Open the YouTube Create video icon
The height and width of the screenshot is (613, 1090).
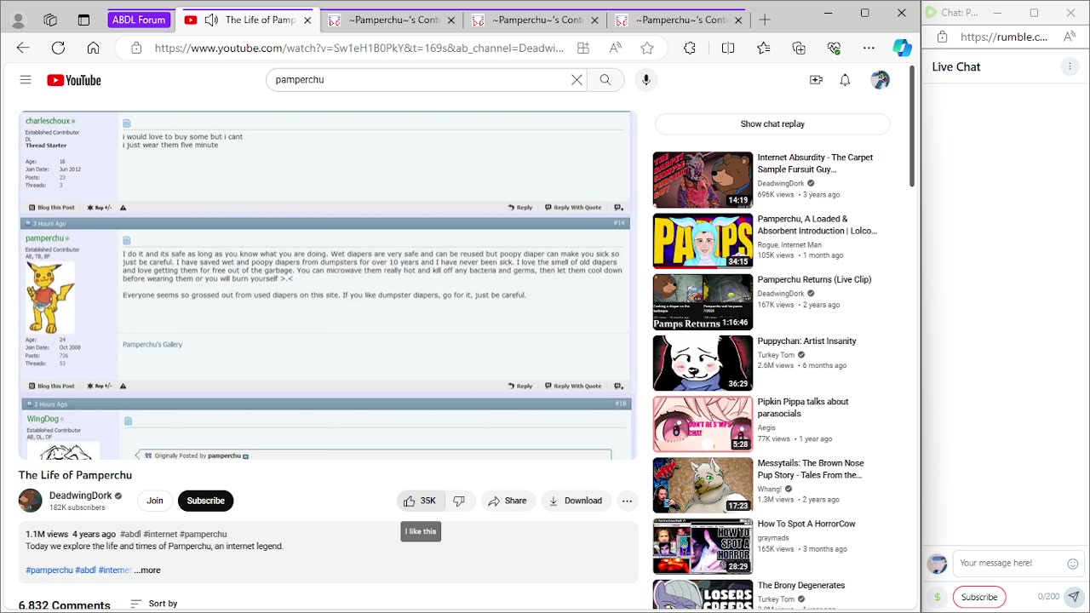click(816, 80)
